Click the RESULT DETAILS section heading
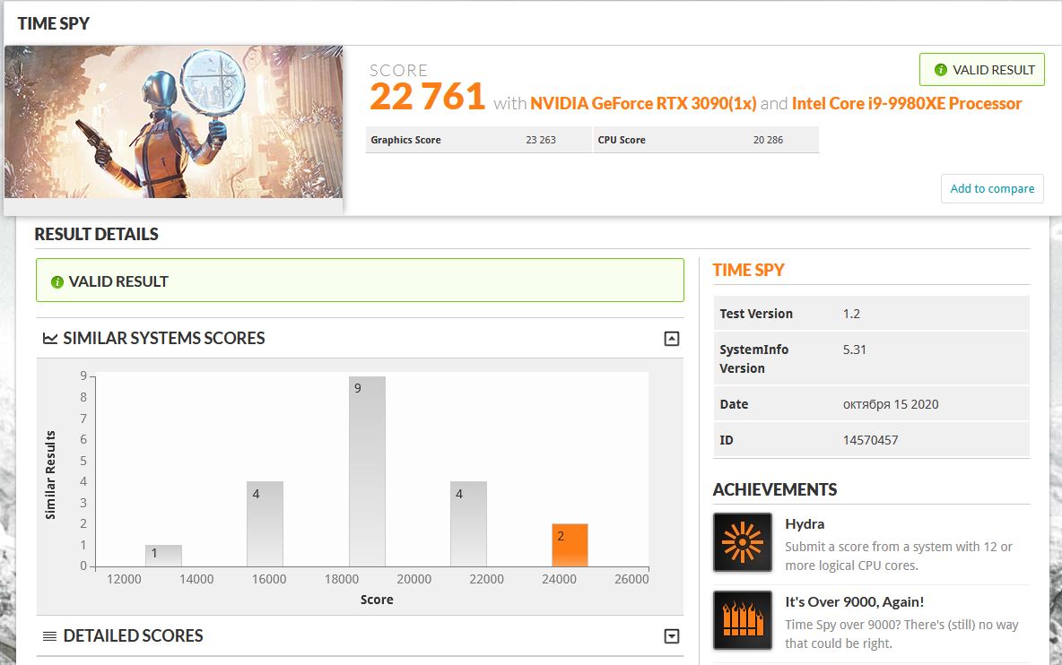The height and width of the screenshot is (665, 1062). (x=95, y=234)
